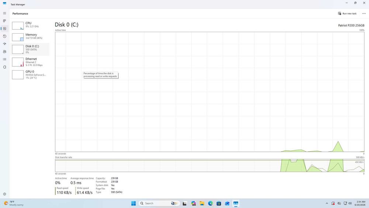
Task: Click the Formatted '239 GB' value
Action: point(114,182)
